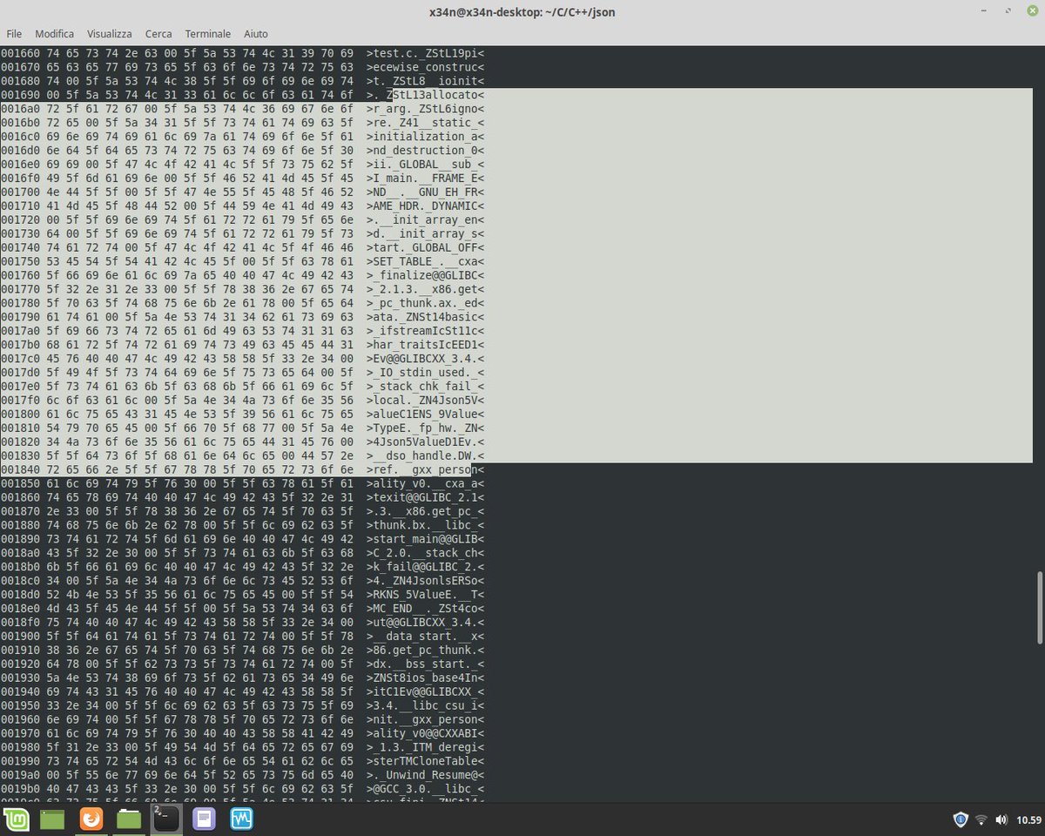Open the Visualizza menu
Image resolution: width=1045 pixels, height=836 pixels.
[x=109, y=33]
